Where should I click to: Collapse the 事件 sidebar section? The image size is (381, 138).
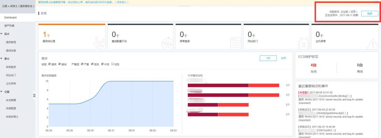coord(1,59)
